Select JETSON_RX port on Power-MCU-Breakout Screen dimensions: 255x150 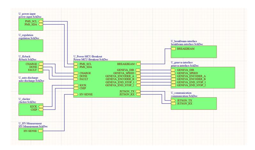[x=138, y=94]
